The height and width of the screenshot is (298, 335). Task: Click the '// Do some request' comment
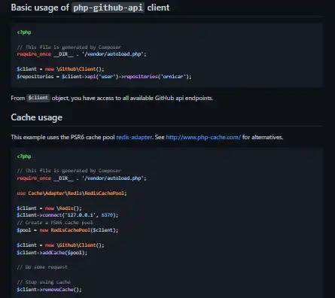[42, 267]
